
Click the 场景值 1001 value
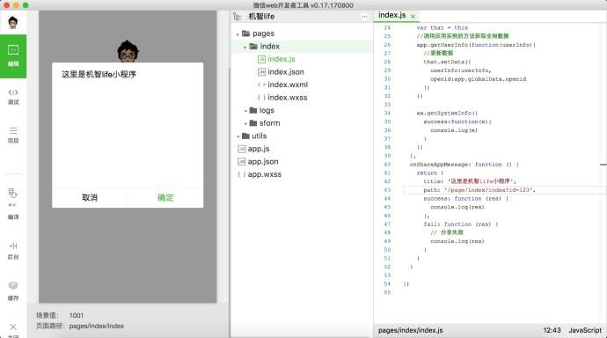click(77, 315)
